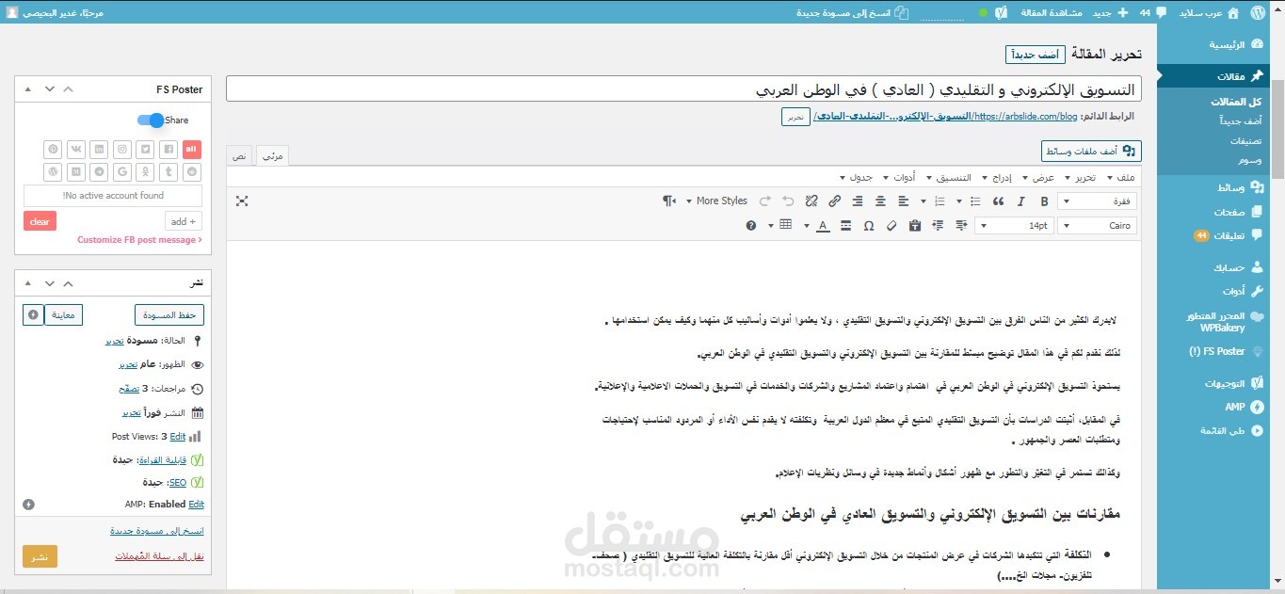Open the تحرير editor menu
1285x594 pixels.
(1080, 177)
